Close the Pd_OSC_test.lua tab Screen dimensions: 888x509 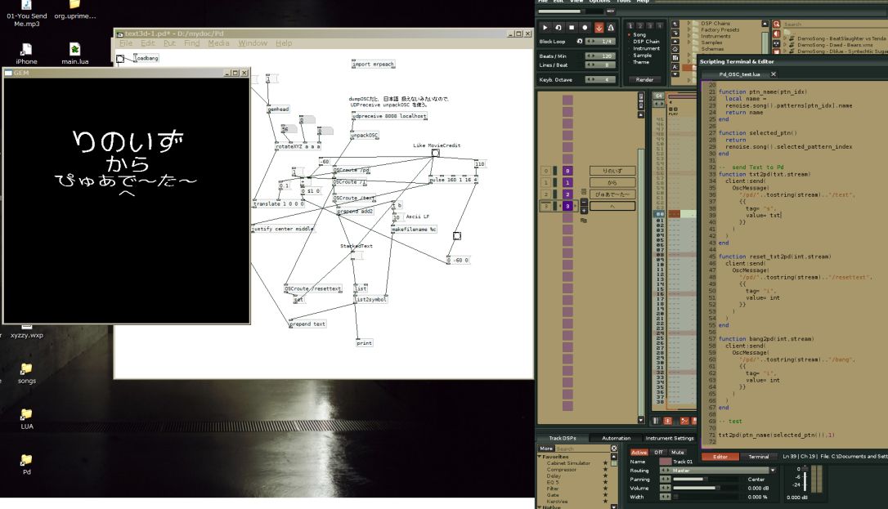pos(773,74)
